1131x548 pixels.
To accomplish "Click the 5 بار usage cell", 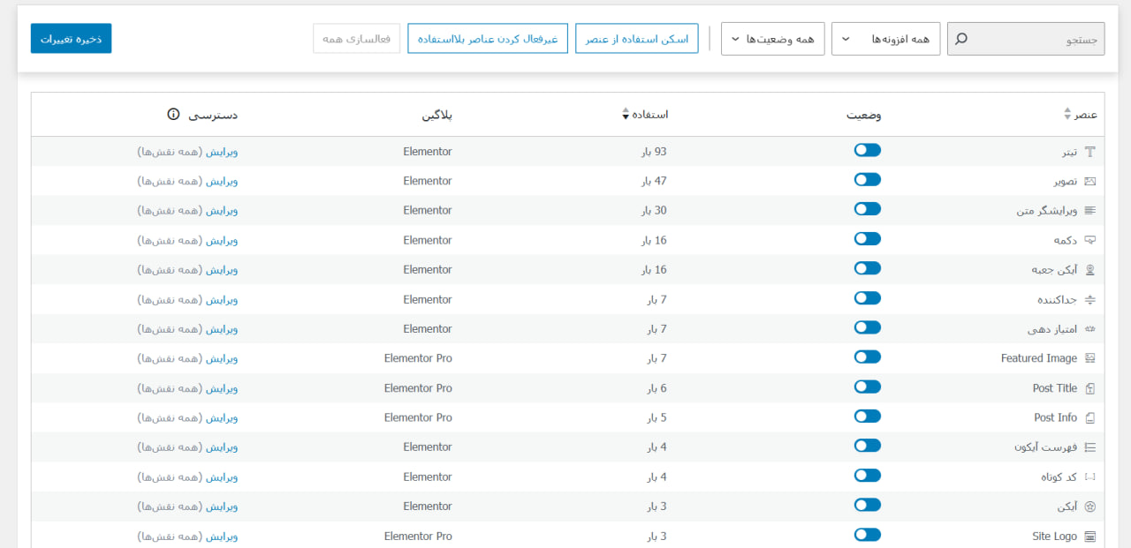I will pos(657,417).
